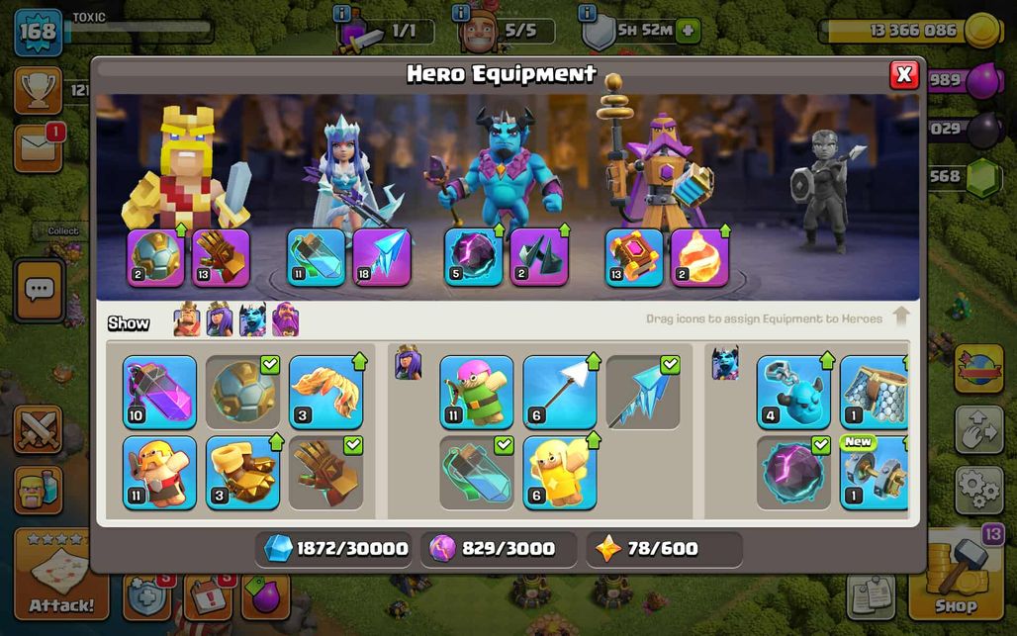Click the shiny ore 1872/30000 counter
1017x636 pixels.
pos(336,549)
